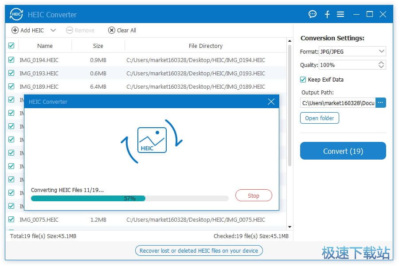Open the Facebook page icon
The image size is (399, 266).
click(327, 14)
